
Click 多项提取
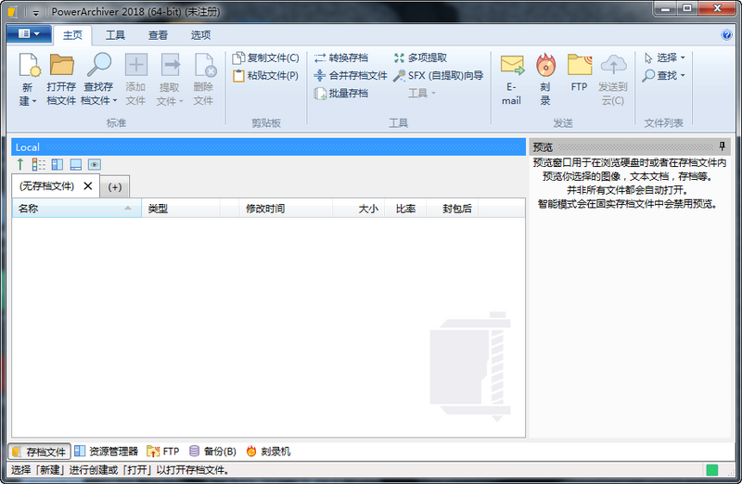(421, 57)
